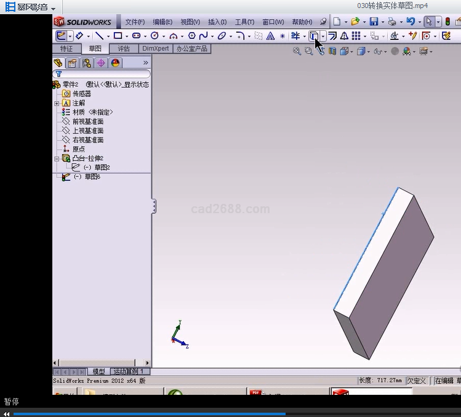Switch to the 运动算例 1 tab
Screen dimensions: 461x417
(129, 371)
